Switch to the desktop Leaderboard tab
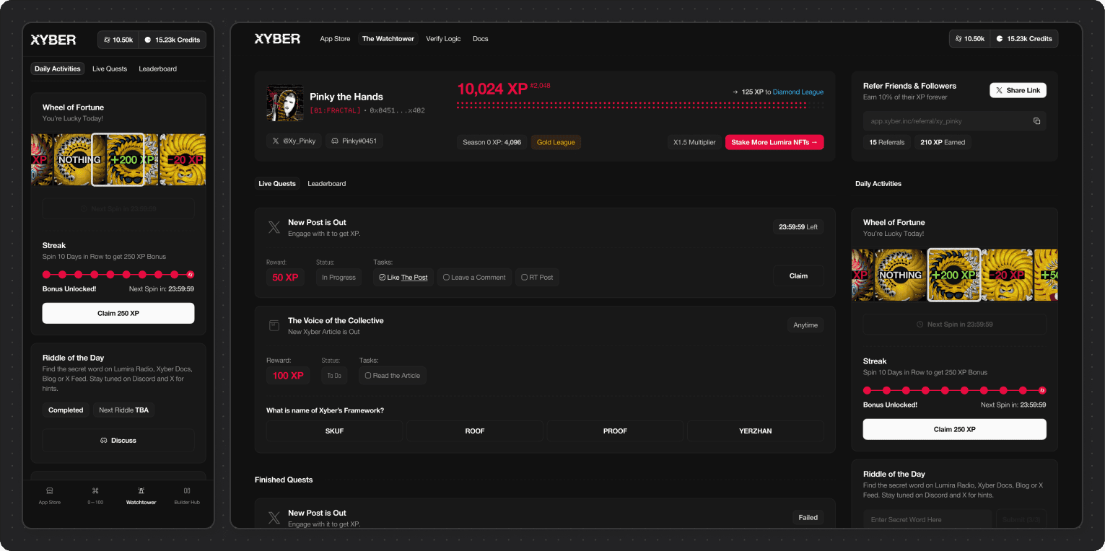Screen dimensions: 1105x551 click(x=326, y=184)
